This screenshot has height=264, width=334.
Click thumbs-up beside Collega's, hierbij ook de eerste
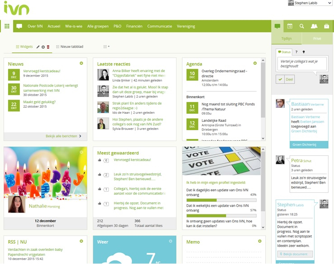99,189
